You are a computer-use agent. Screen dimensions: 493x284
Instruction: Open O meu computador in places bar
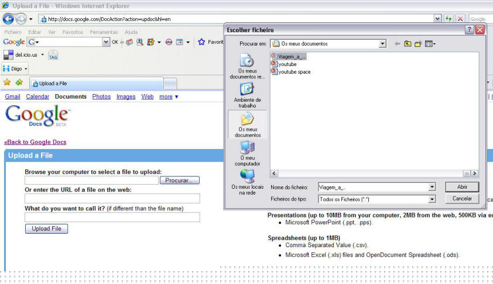248,154
